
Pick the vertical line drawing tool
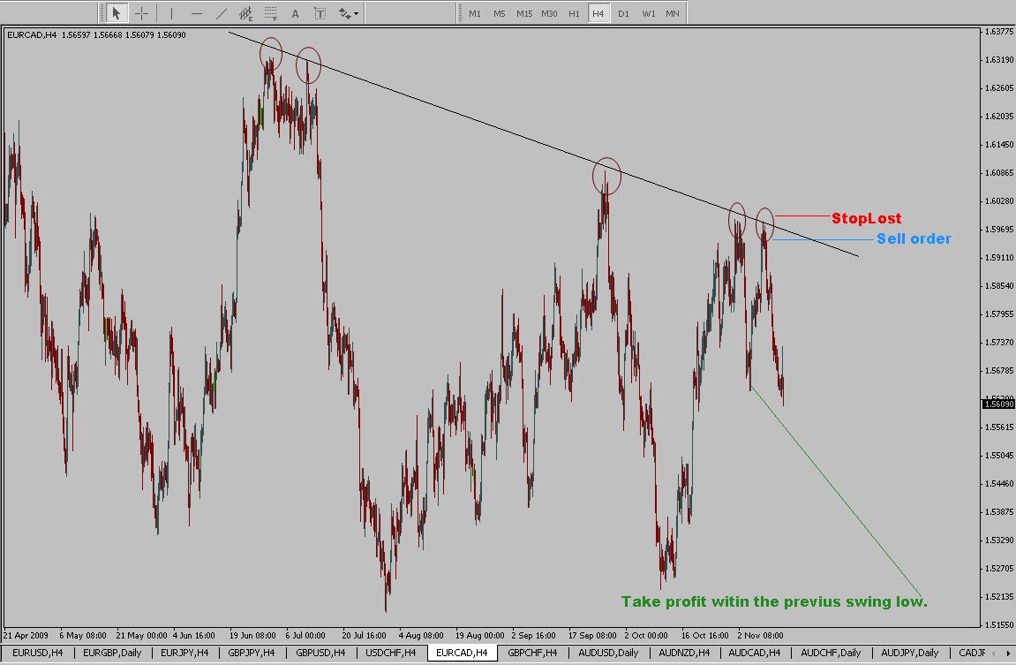(171, 13)
